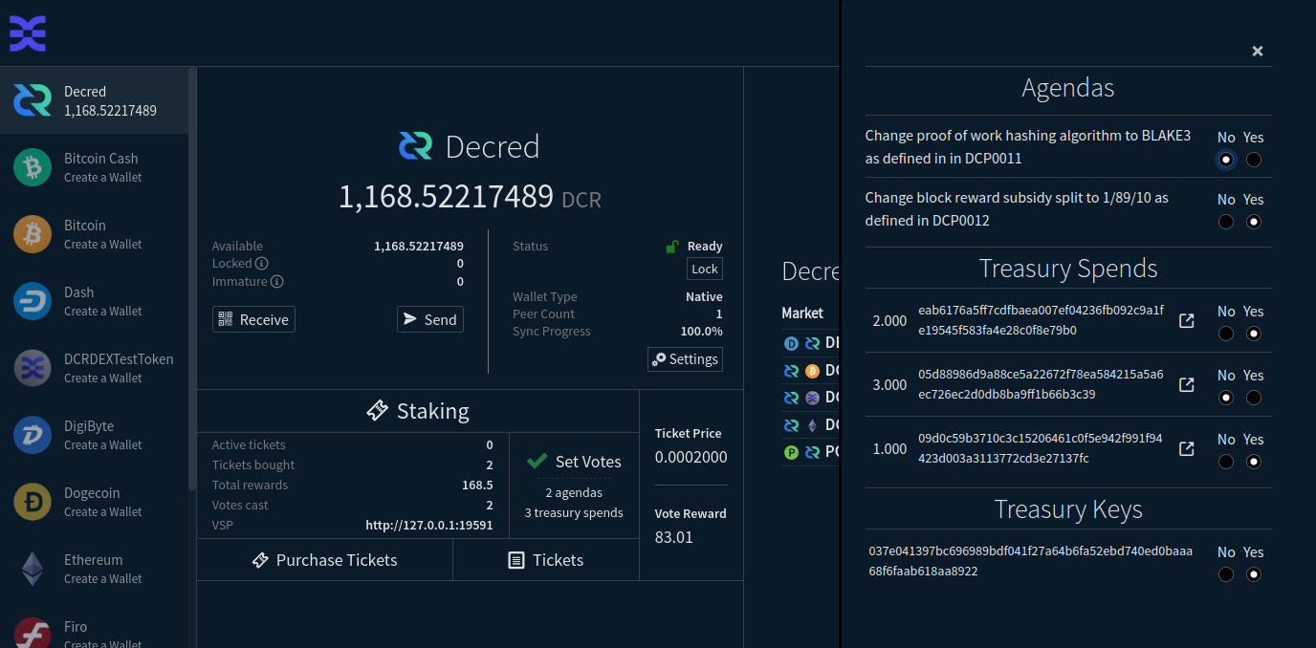Select Yes under Treasury Keys
Viewport: 1316px width, 648px height.
point(1254,574)
